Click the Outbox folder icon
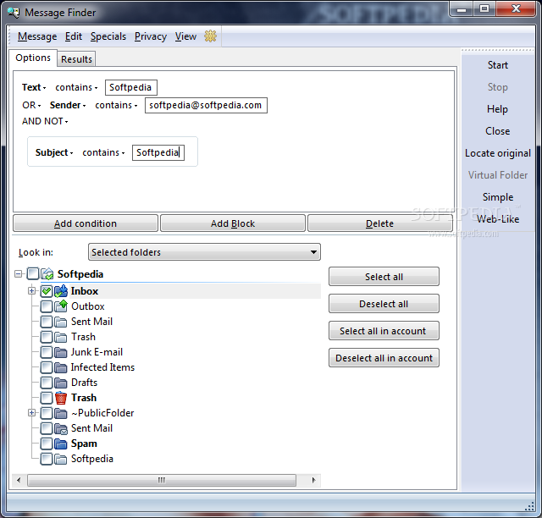Screen dimensions: 542x518 61,306
